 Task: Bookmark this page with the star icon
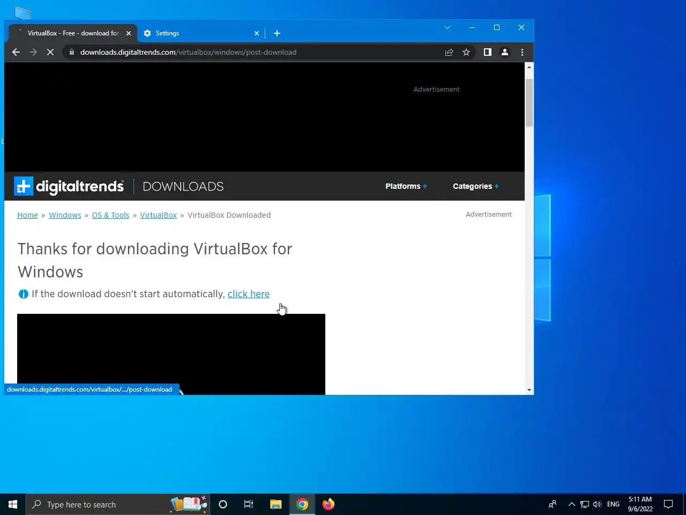(466, 52)
